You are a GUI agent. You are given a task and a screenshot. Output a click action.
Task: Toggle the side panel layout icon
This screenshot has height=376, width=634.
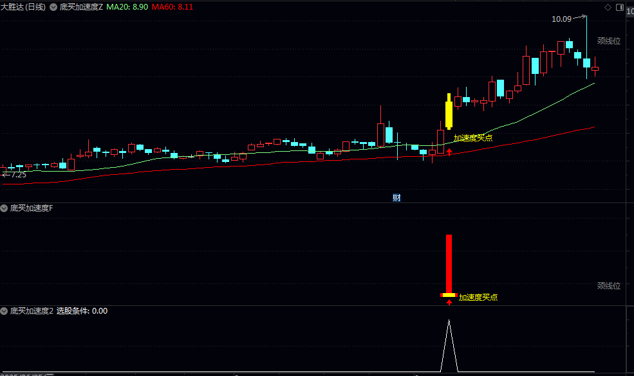coord(619,7)
